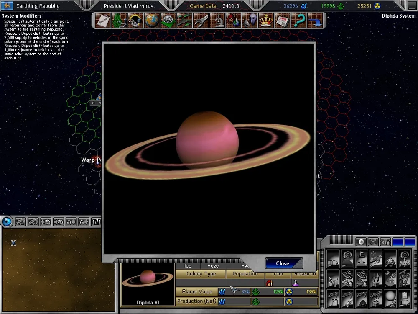The image size is (418, 314).
Task: Click the question mark help icon
Action: pyautogui.click(x=299, y=20)
